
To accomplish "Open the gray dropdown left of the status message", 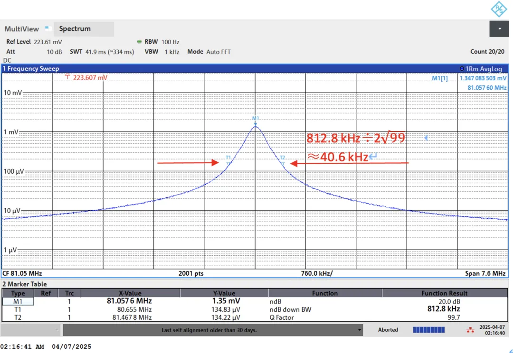I will [31, 330].
